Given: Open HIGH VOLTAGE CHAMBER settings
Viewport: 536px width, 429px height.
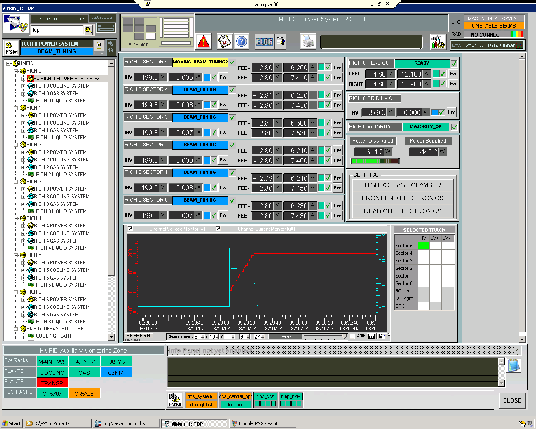Looking at the screenshot, I should point(403,185).
